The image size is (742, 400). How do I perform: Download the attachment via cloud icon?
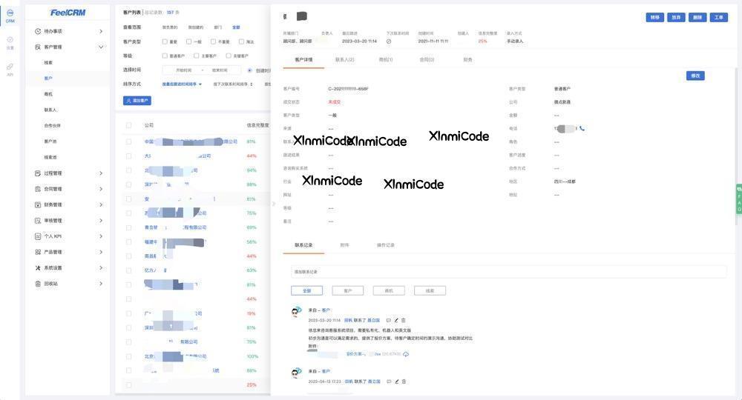point(406,354)
